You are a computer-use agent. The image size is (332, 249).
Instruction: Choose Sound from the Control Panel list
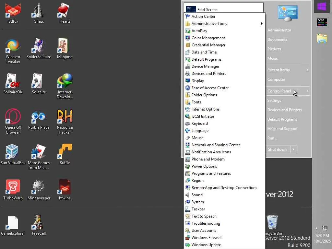point(224,195)
